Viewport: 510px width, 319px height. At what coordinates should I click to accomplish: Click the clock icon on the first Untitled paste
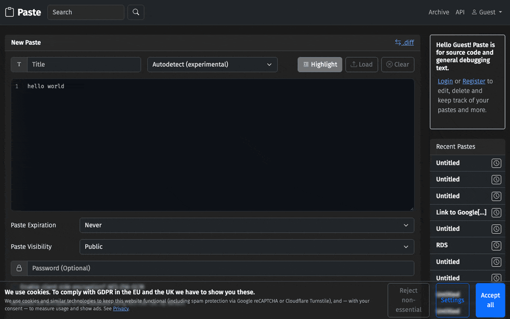[496, 163]
